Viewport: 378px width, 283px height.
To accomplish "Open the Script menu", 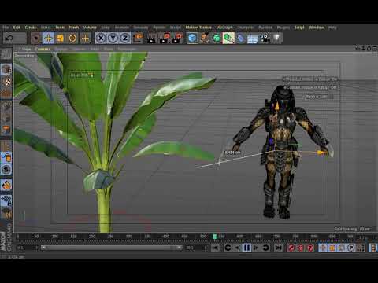I will pos(299,28).
